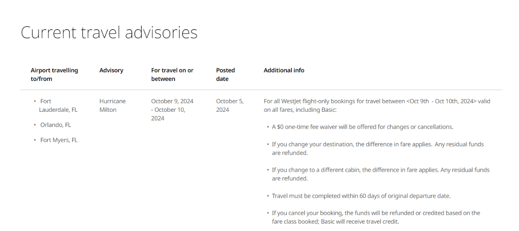Select the October 9–10, 2024 travel dates cell

tap(172, 110)
